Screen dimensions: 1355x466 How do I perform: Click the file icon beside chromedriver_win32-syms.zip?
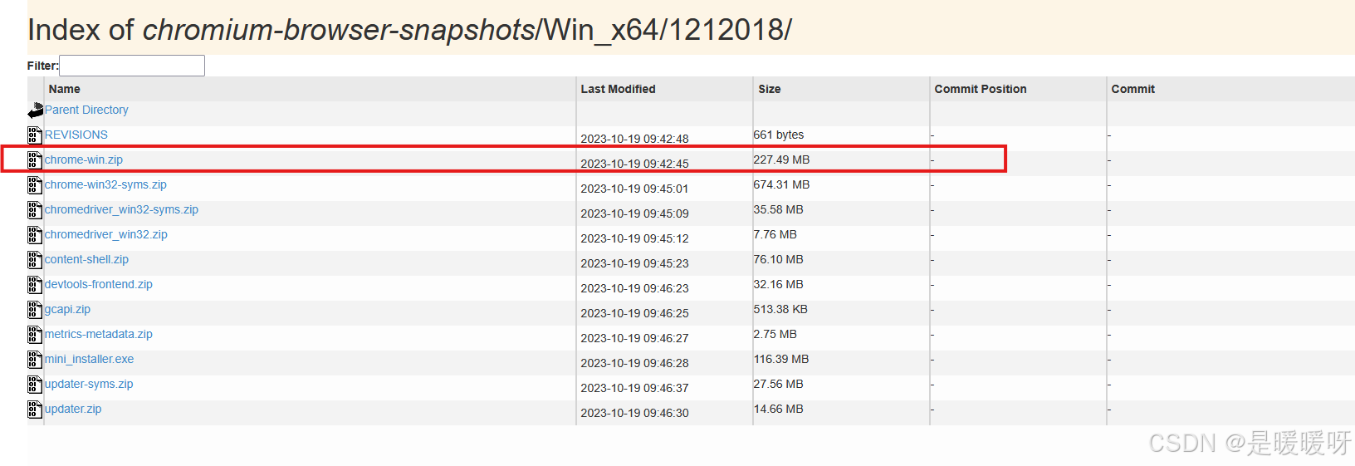click(35, 210)
